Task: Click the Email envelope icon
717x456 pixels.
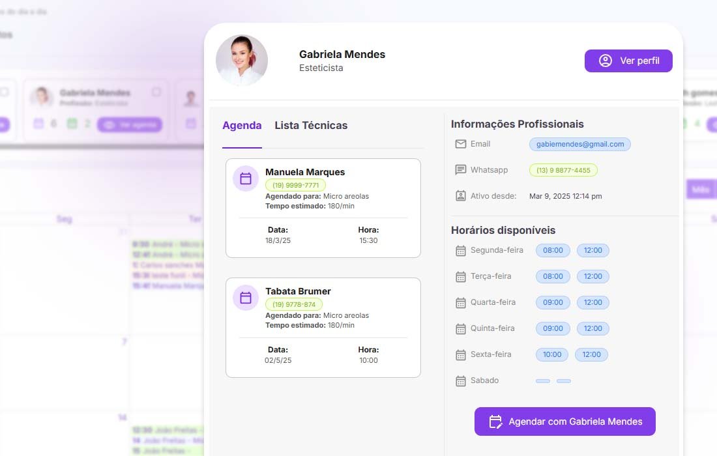Action: pos(460,144)
